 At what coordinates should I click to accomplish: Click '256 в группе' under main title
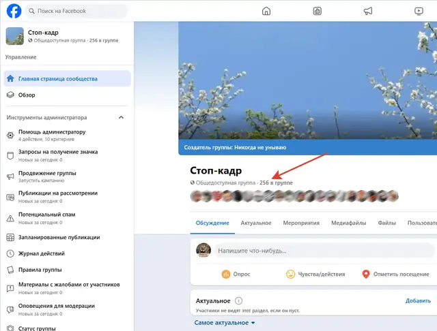[276, 183]
